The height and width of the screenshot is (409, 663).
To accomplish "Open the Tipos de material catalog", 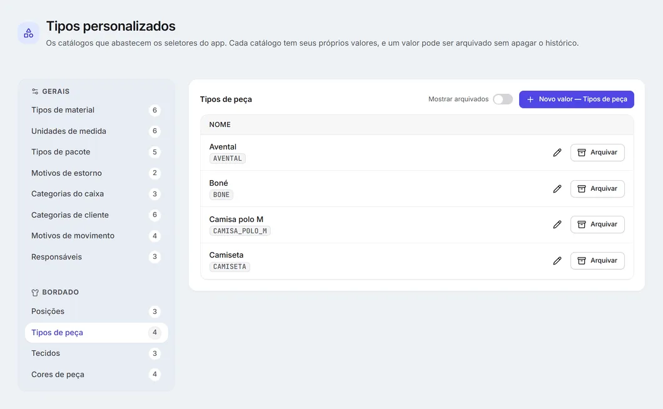I will 96,110.
